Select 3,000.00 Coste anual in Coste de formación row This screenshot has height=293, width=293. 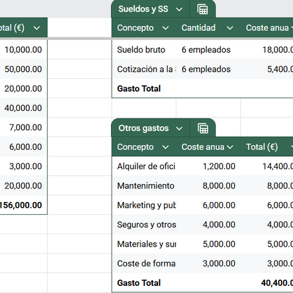pyautogui.click(x=219, y=263)
